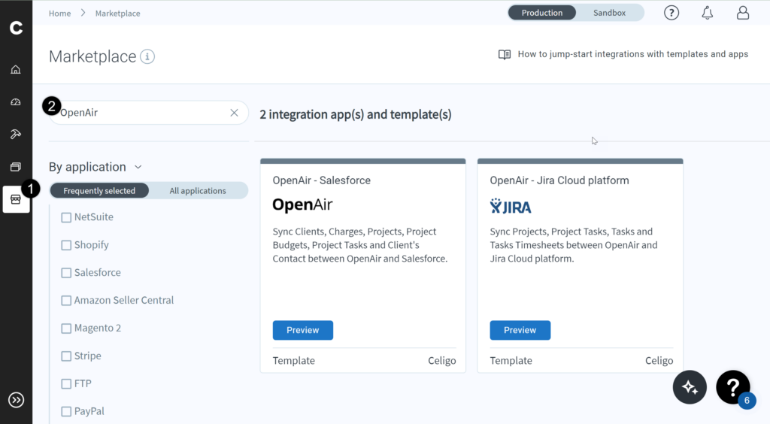The width and height of the screenshot is (770, 424).
Task: Enable the Stripe checkbox filter
Action: (66, 356)
